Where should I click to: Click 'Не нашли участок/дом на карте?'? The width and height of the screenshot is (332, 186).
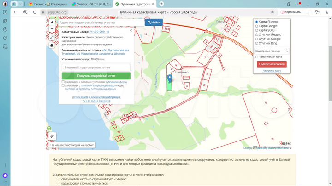coord(72,145)
